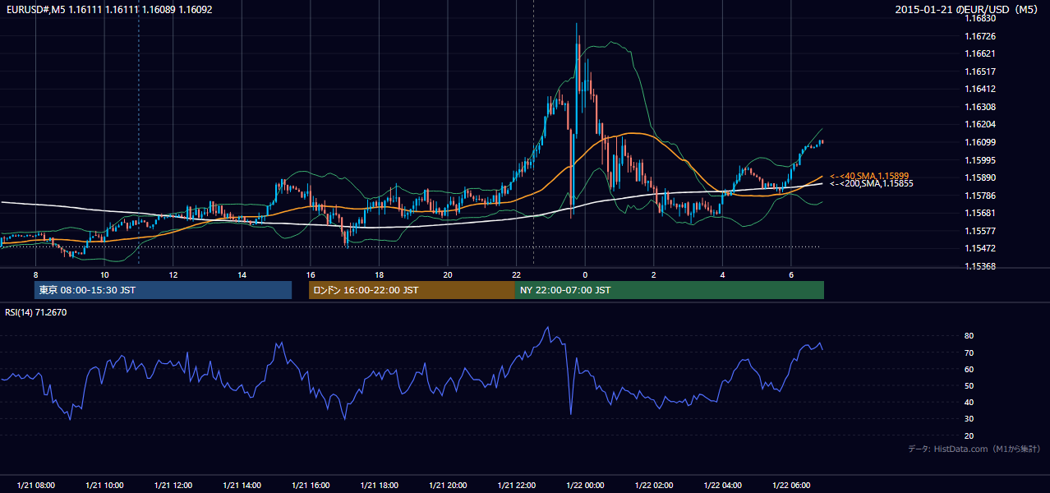This screenshot has height=493, width=1050.
Task: Click RSI axis level 30
Action: point(969,419)
